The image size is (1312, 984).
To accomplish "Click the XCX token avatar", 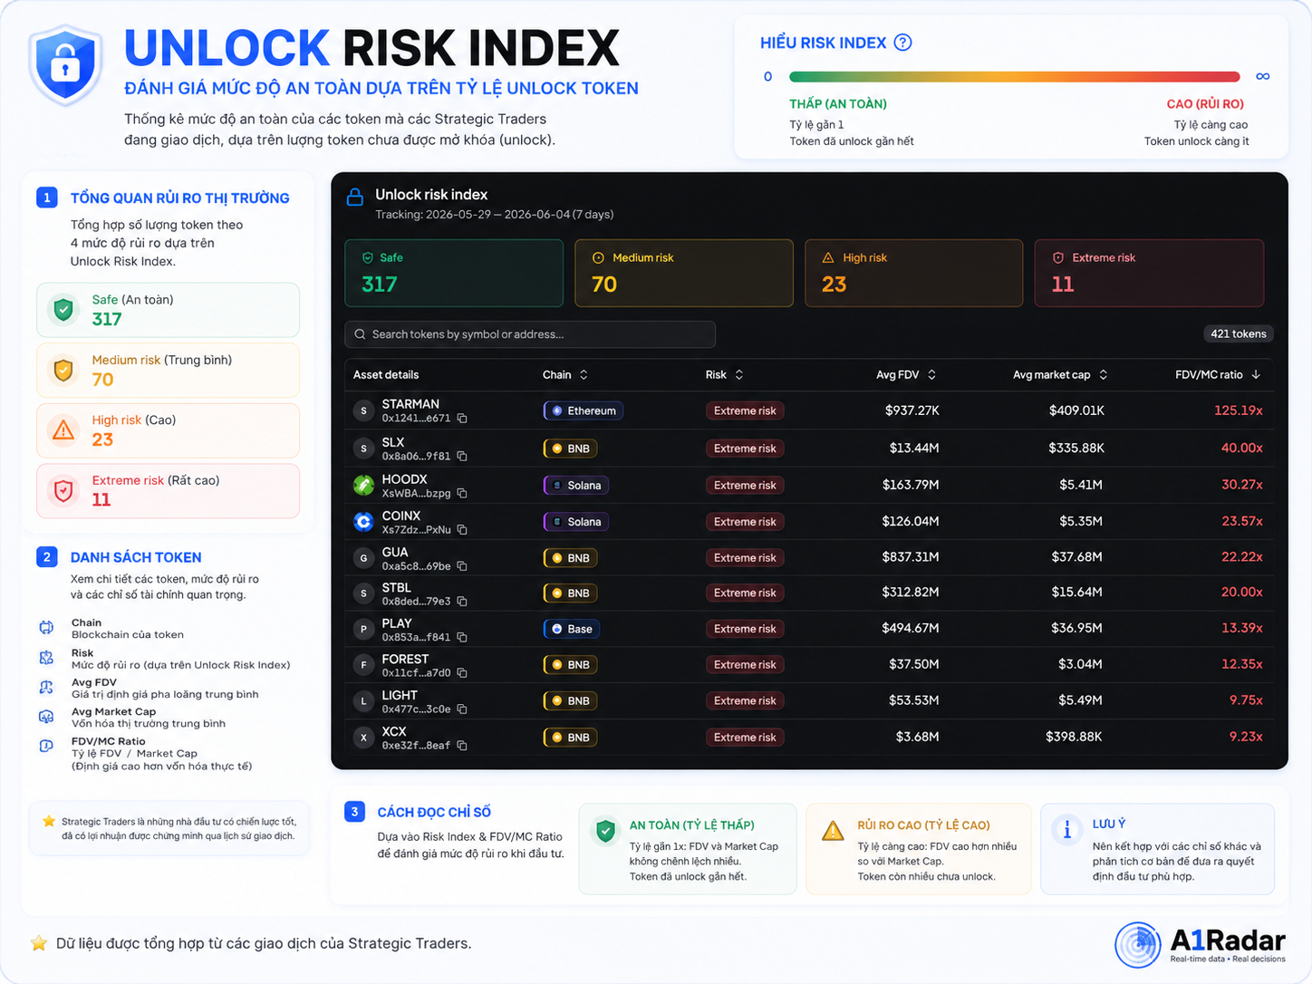I will (x=363, y=738).
